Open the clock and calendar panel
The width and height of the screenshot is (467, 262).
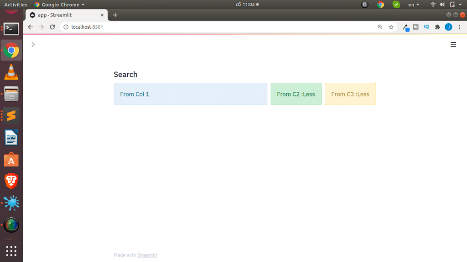point(247,5)
